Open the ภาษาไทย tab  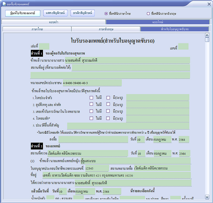click(37, 29)
